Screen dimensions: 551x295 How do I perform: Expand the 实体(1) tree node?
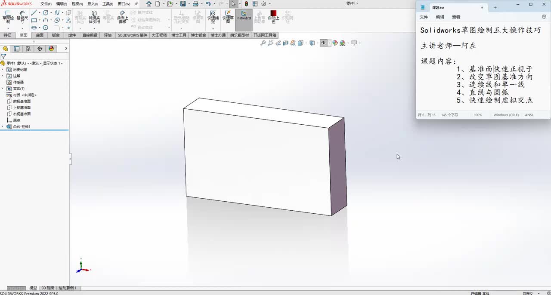2,89
